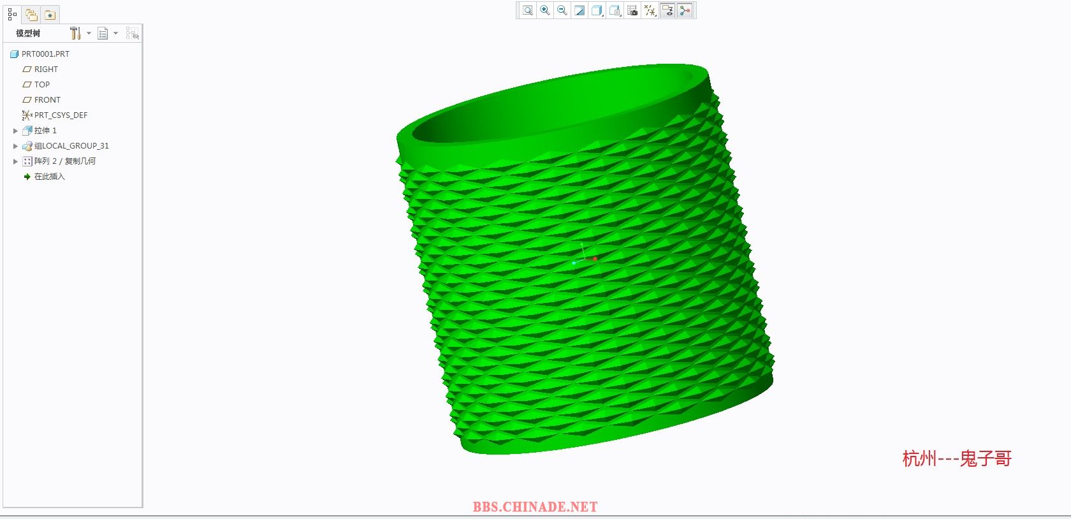This screenshot has height=519, width=1071.
Task: Expand the 组LOCAL_GROUP_31 node
Action: click(15, 146)
